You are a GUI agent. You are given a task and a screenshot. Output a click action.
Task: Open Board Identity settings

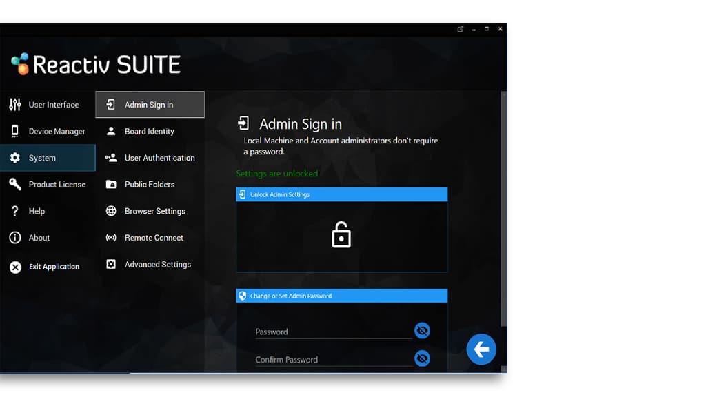(x=150, y=131)
